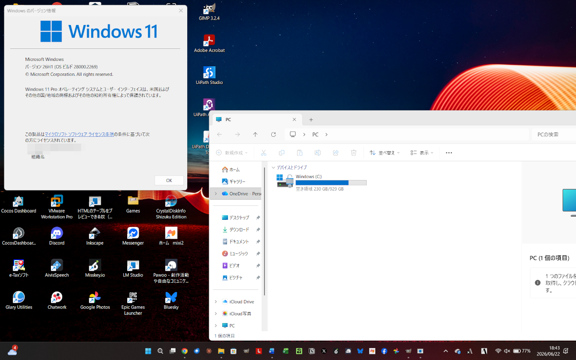Collapse the デバイスとドライブ group

pos(274,168)
